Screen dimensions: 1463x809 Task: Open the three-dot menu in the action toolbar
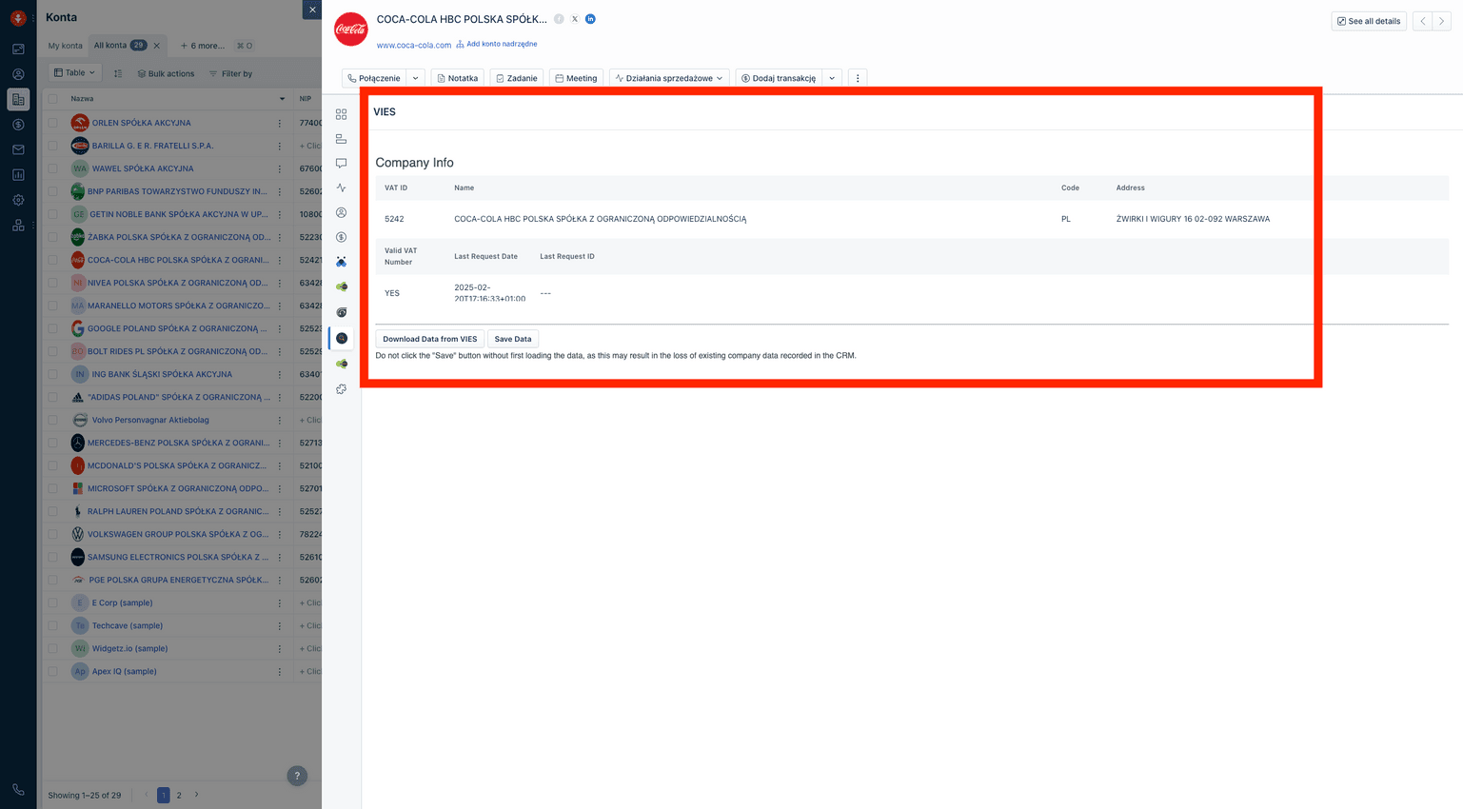(858, 78)
